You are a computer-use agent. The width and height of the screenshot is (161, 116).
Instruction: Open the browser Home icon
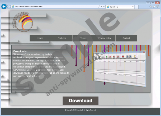(151, 6)
